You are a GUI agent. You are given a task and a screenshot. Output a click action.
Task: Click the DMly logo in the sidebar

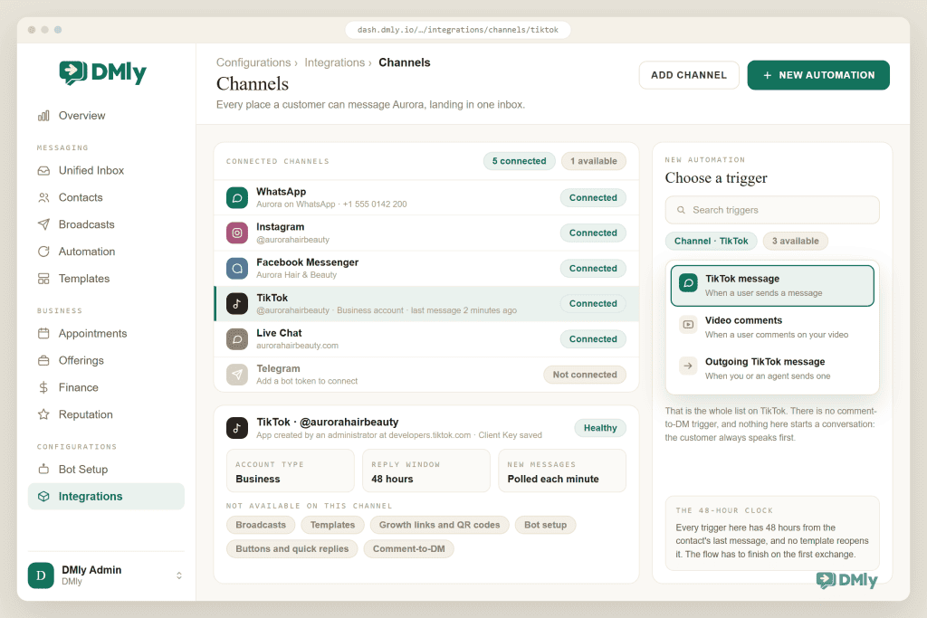coord(103,72)
